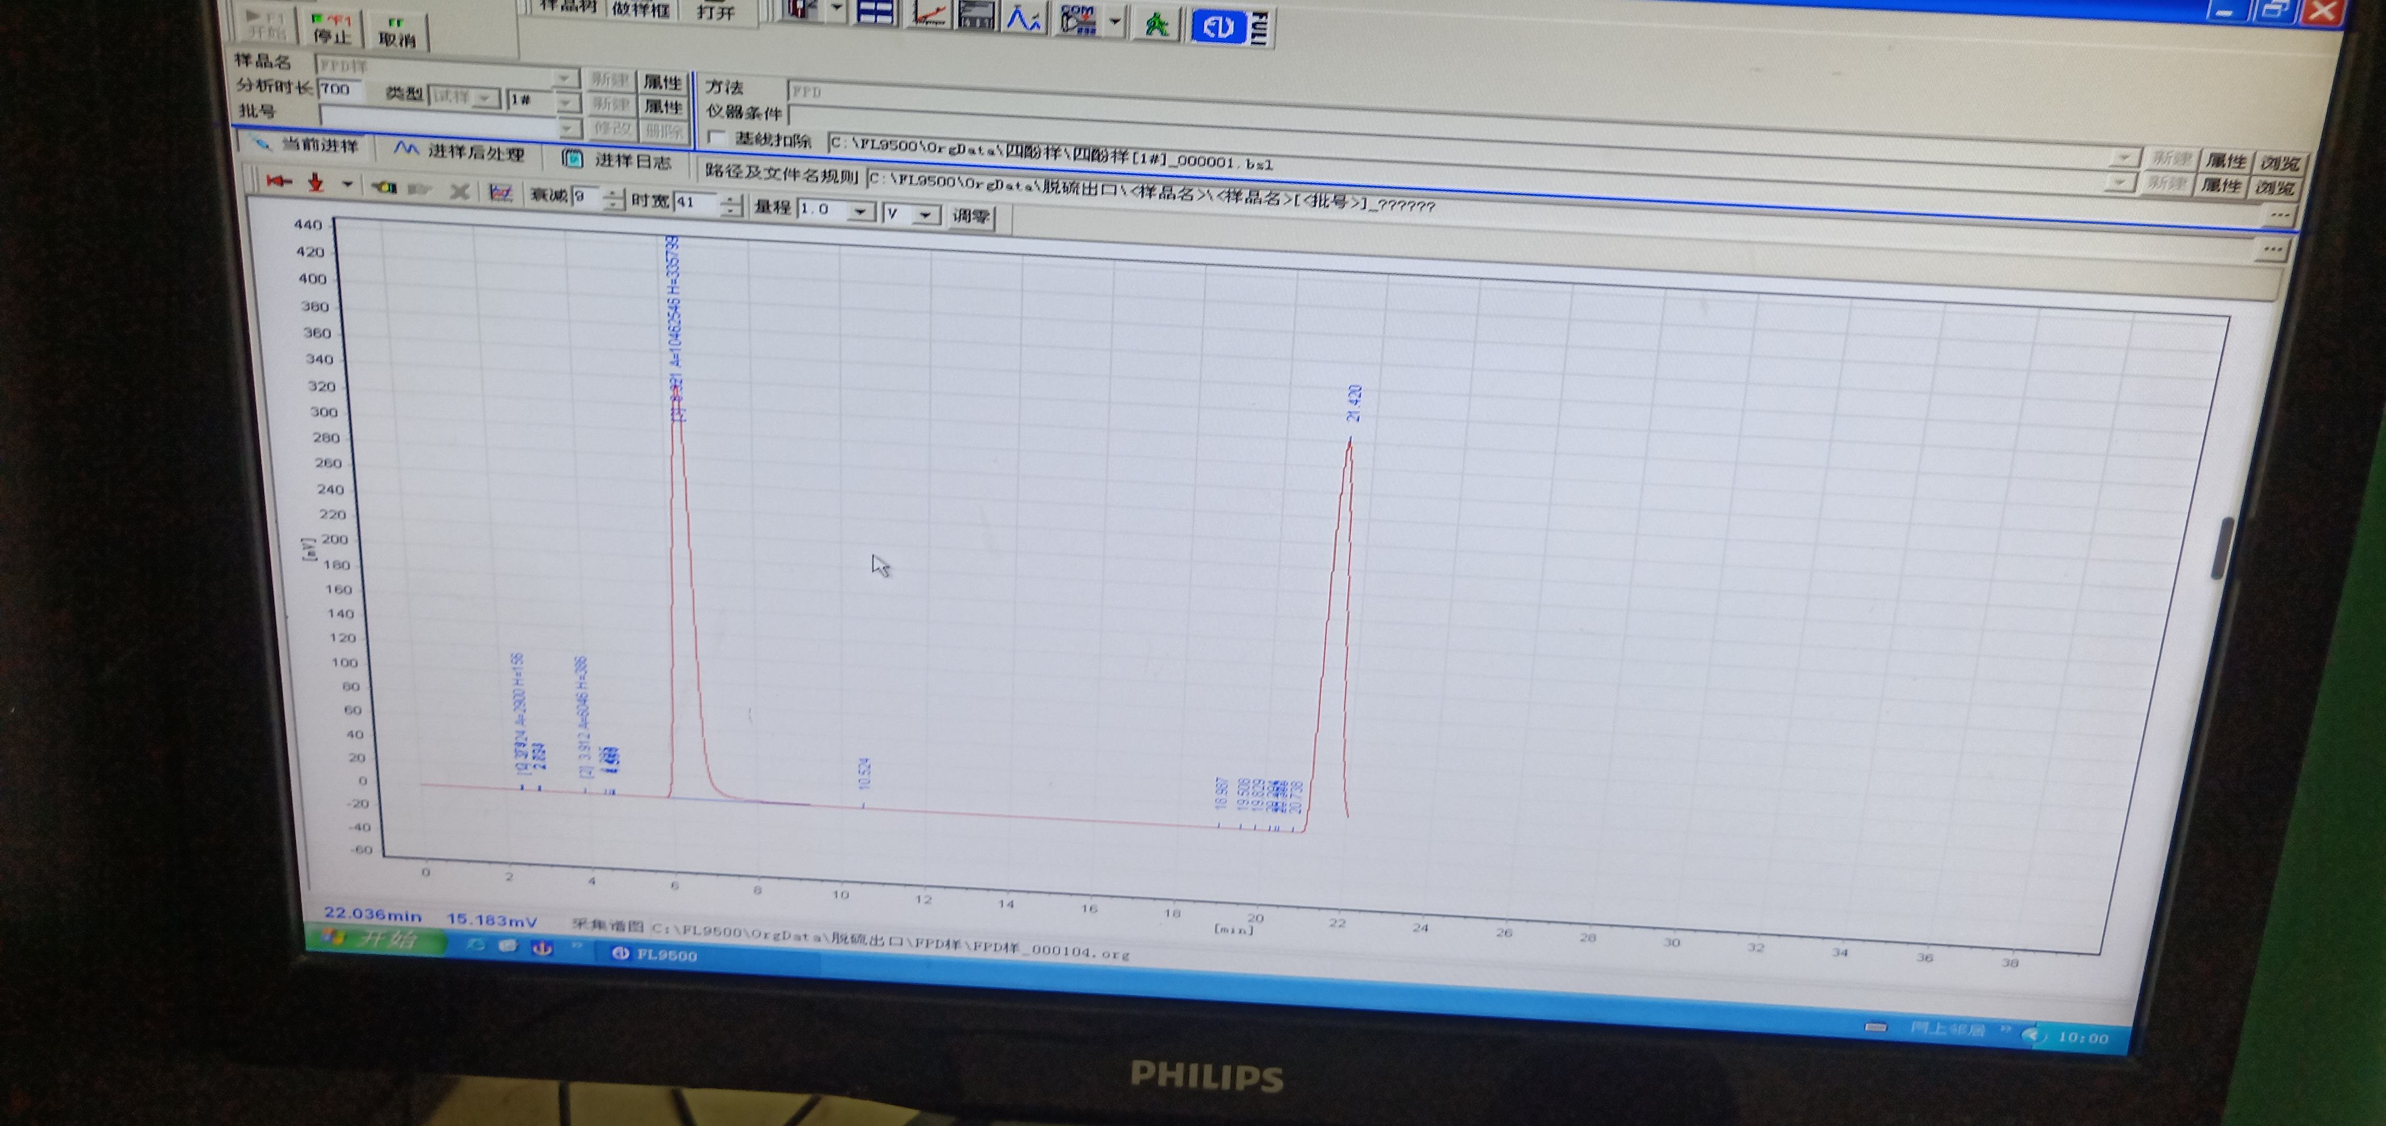
Task: Increase the 时宽 spinner value
Action: (731, 198)
